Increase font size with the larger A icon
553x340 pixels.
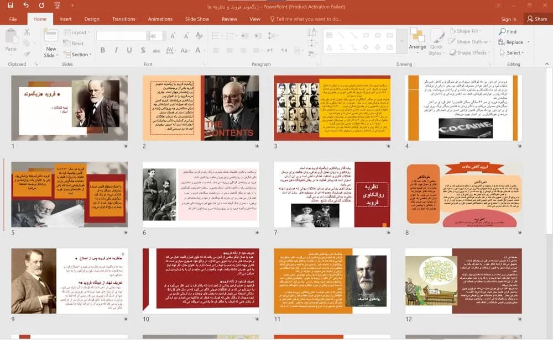pos(173,36)
